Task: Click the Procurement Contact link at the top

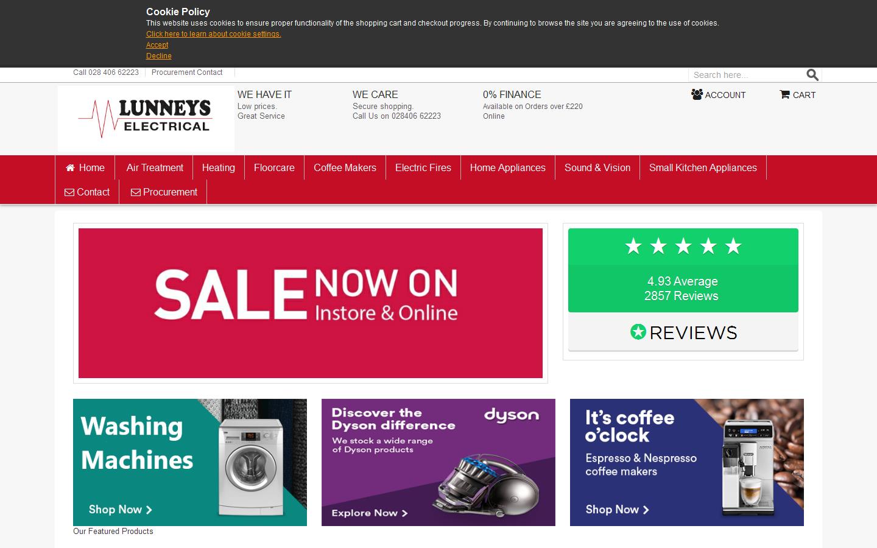Action: click(x=187, y=72)
